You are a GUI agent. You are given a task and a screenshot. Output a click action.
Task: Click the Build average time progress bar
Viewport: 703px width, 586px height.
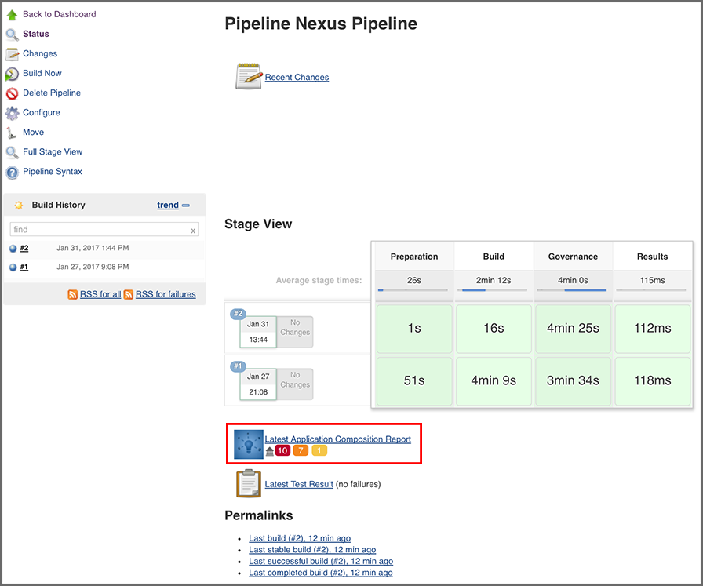tap(492, 290)
